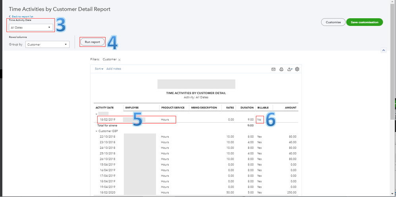
Task: Collapse the first customer group arrow
Action: 96,114
